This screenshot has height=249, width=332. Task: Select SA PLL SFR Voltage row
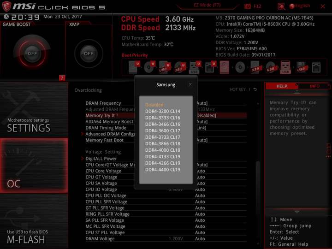pos(166,220)
